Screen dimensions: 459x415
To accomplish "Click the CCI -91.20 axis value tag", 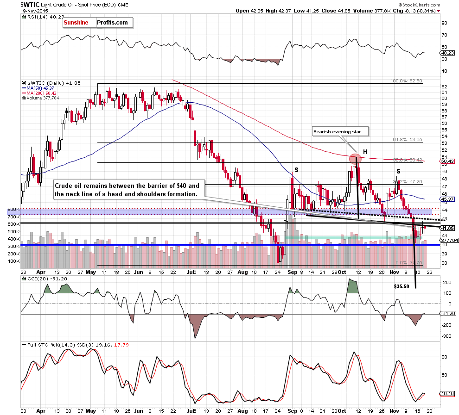I will pos(448,314).
